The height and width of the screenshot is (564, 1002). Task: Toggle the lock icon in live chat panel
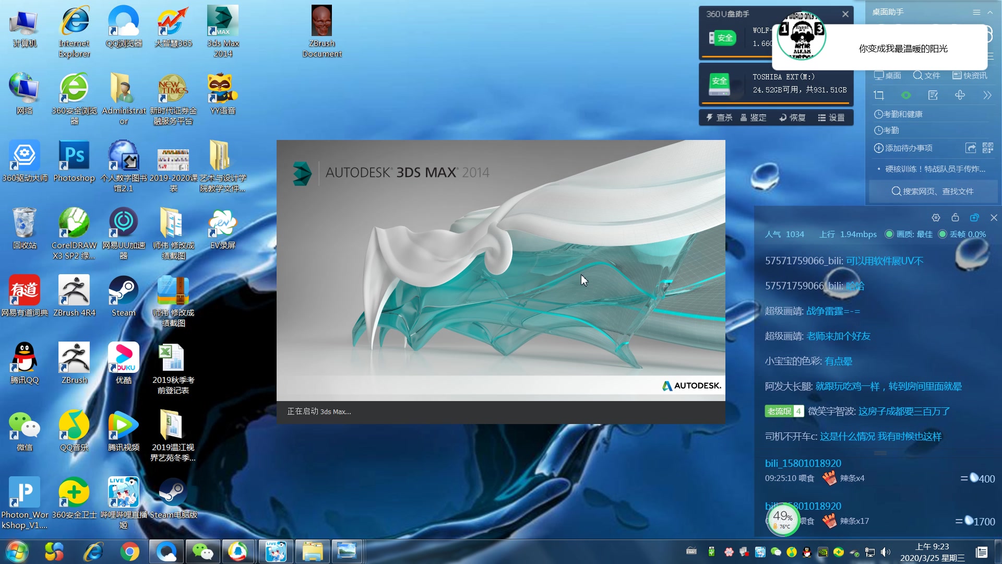tap(955, 218)
